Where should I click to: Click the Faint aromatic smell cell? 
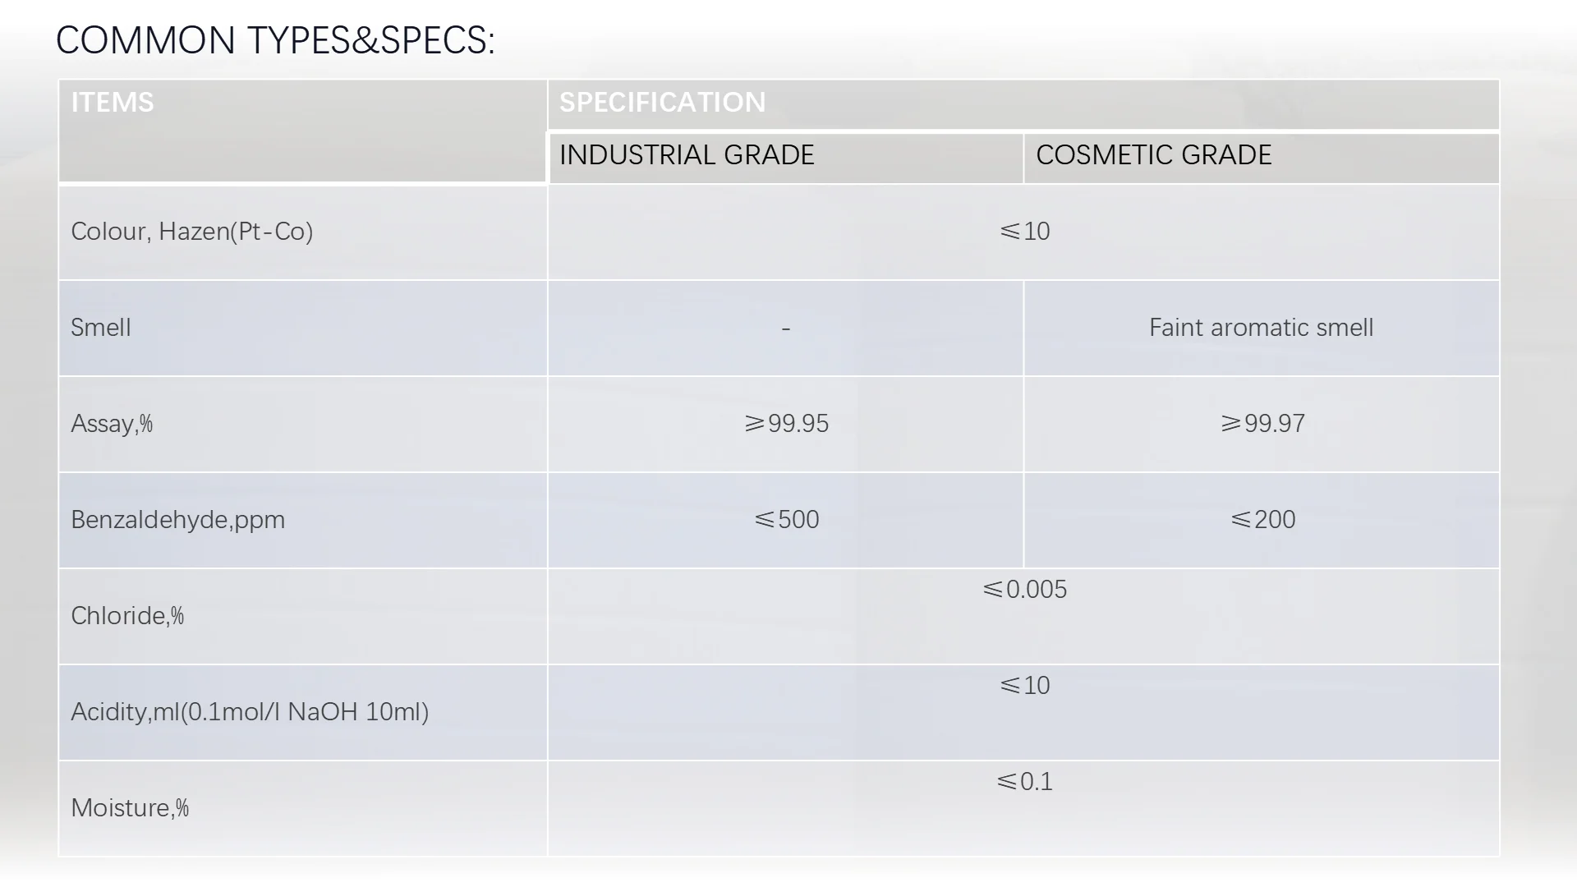tap(1261, 328)
